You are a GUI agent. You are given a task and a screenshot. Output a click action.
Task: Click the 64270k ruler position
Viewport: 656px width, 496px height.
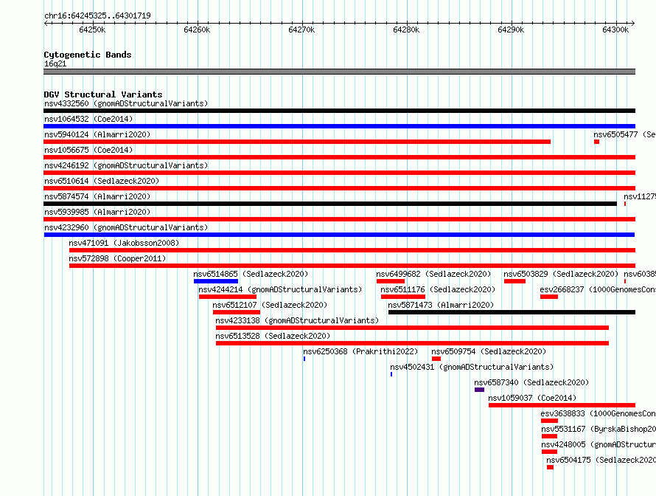click(x=301, y=30)
